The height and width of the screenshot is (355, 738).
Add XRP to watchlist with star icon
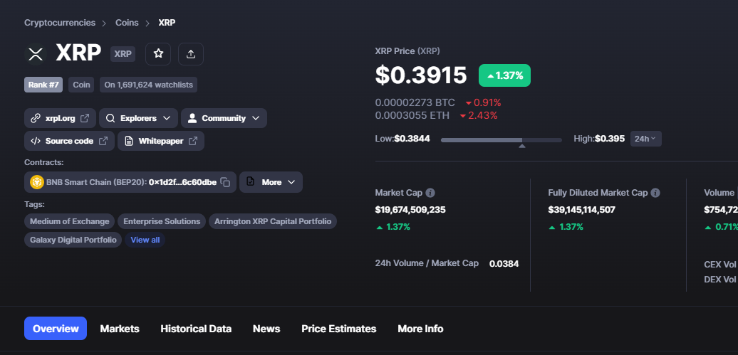[158, 54]
